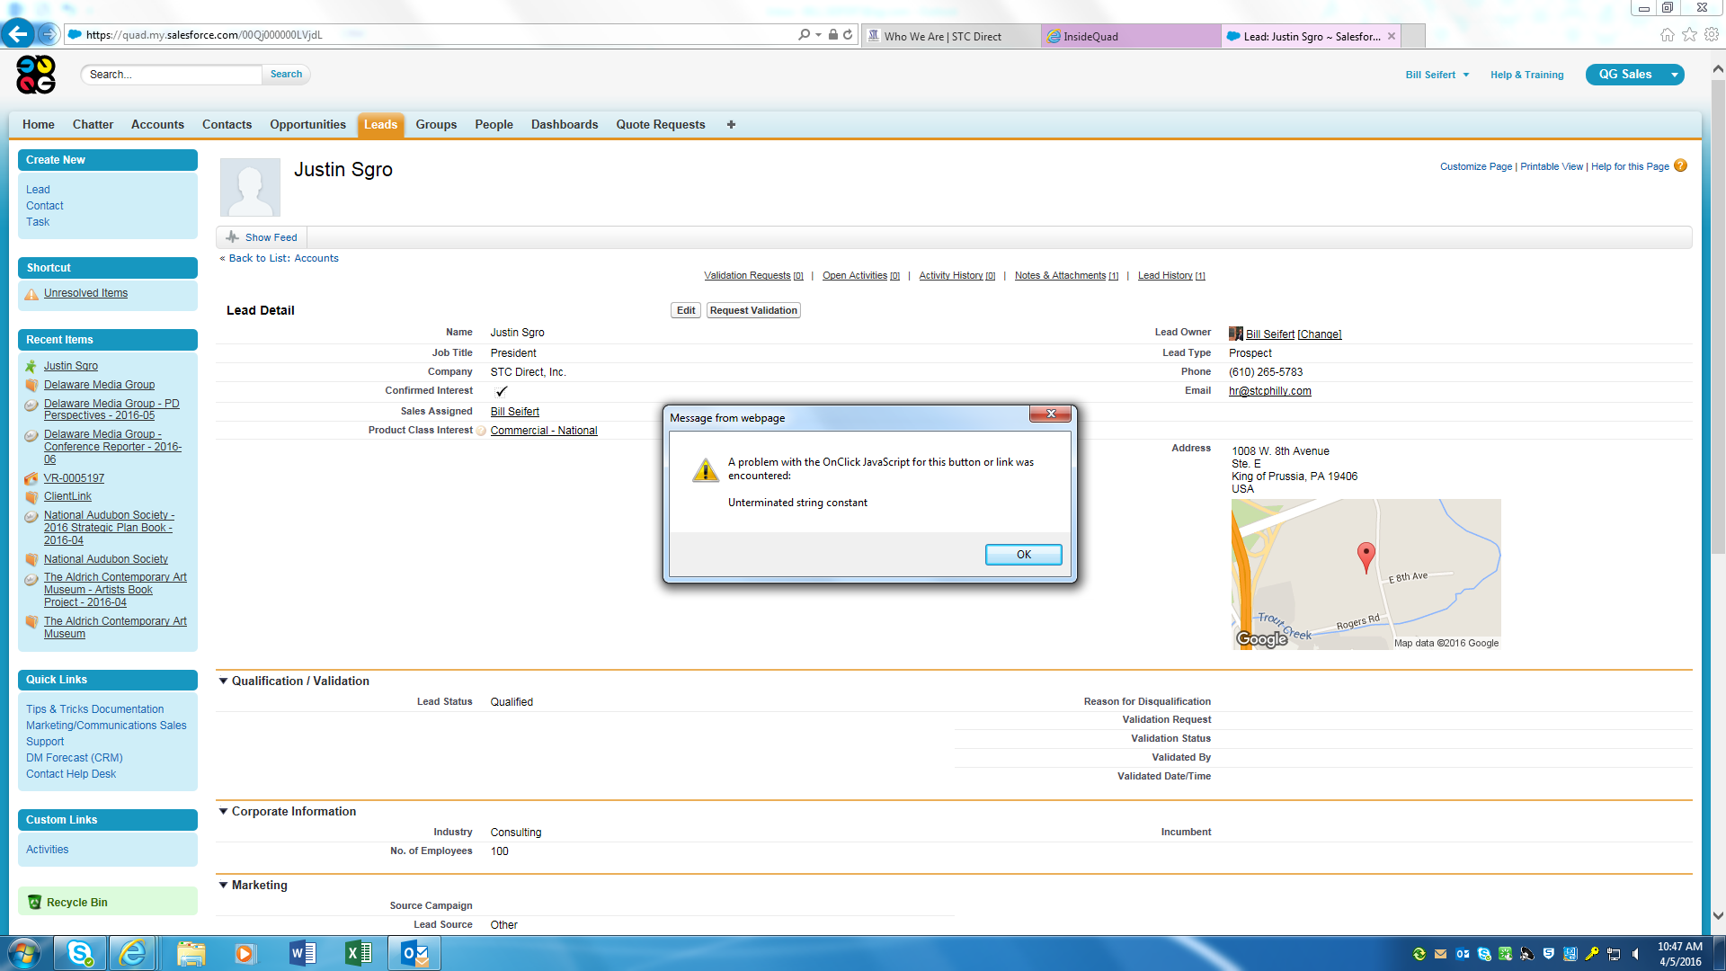Open the Windows Start button
1726x971 pixels.
click(24, 953)
